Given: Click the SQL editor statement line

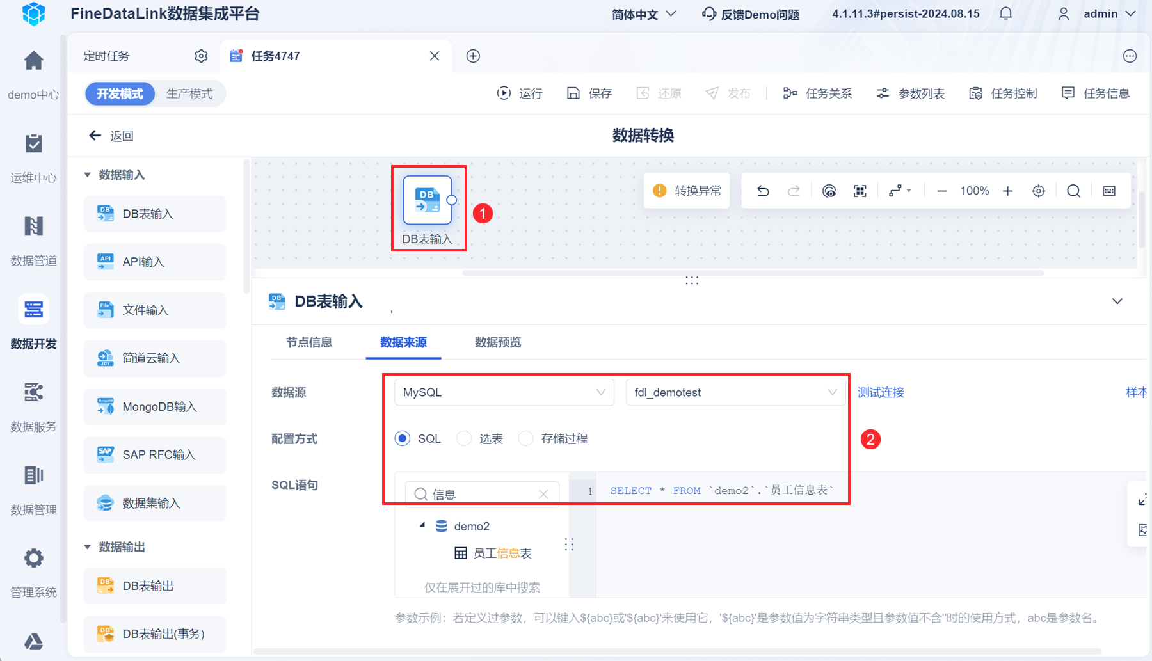Looking at the screenshot, I should click(x=722, y=491).
